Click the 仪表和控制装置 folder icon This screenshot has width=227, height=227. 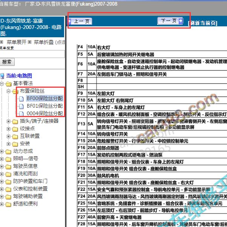8,189
